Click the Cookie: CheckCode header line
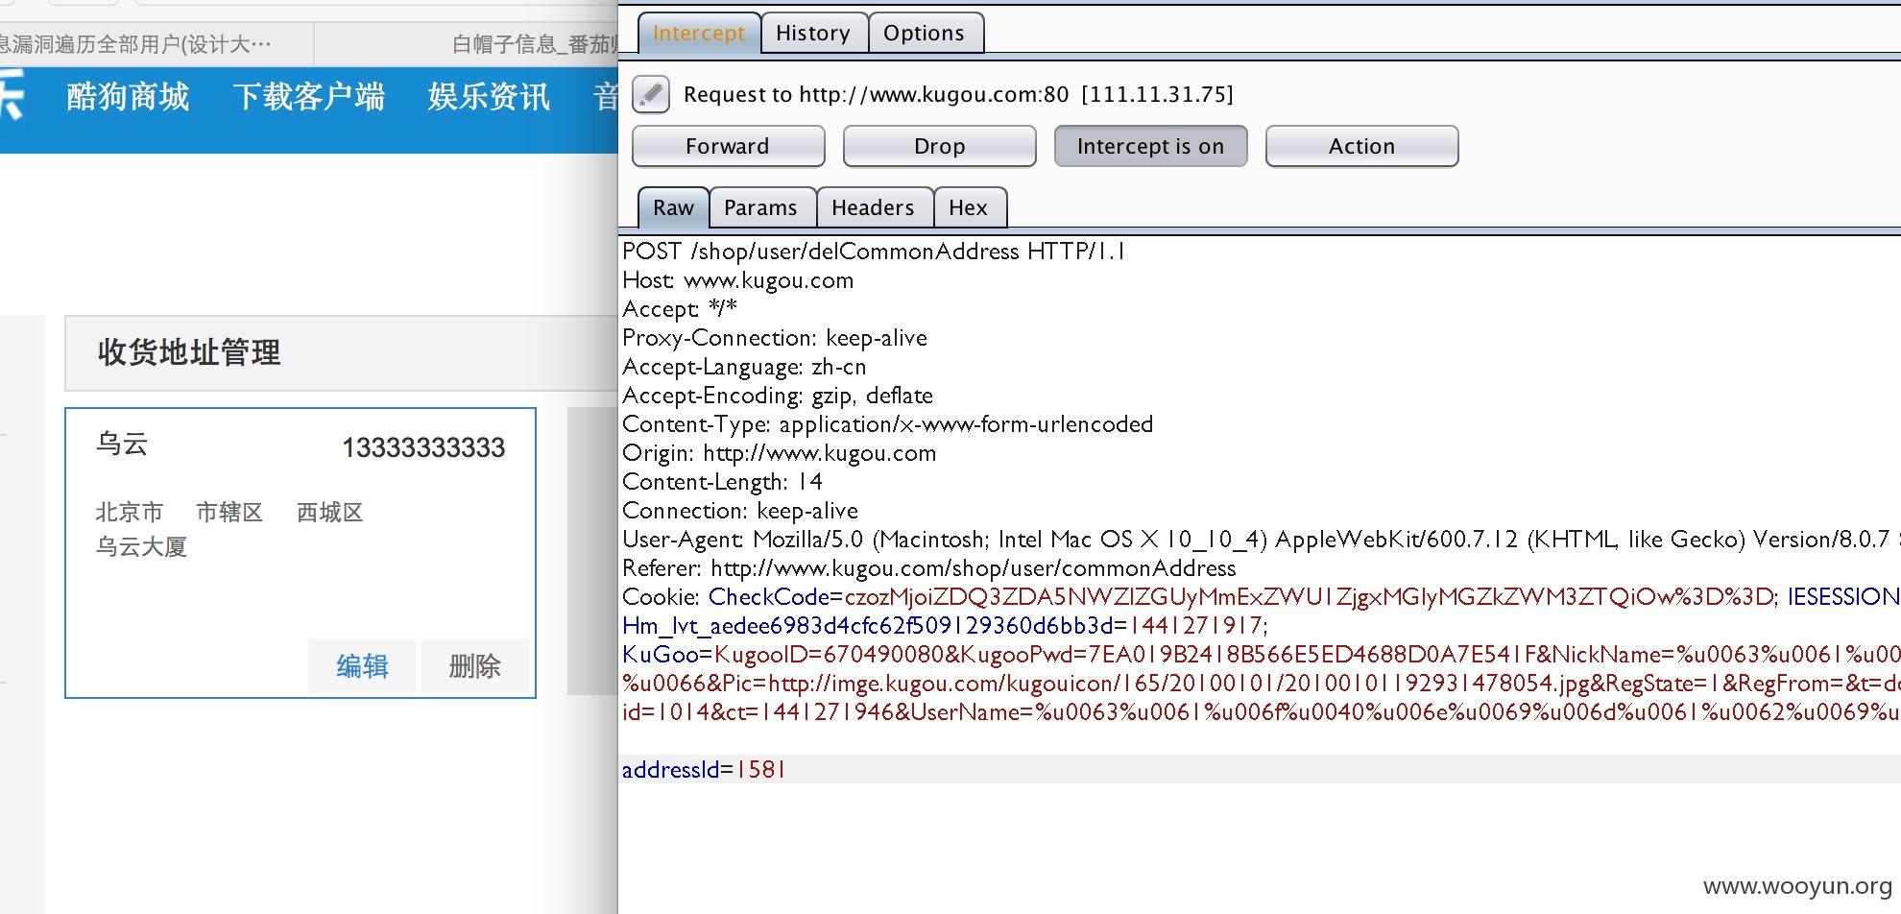The image size is (1901, 914). tap(1260, 597)
